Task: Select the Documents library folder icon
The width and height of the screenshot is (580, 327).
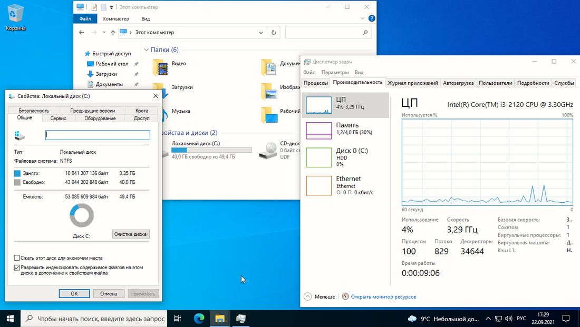Action: (268, 67)
